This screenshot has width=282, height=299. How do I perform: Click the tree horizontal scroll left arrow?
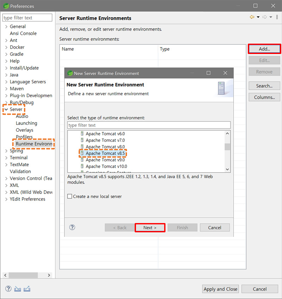tap(5, 275)
